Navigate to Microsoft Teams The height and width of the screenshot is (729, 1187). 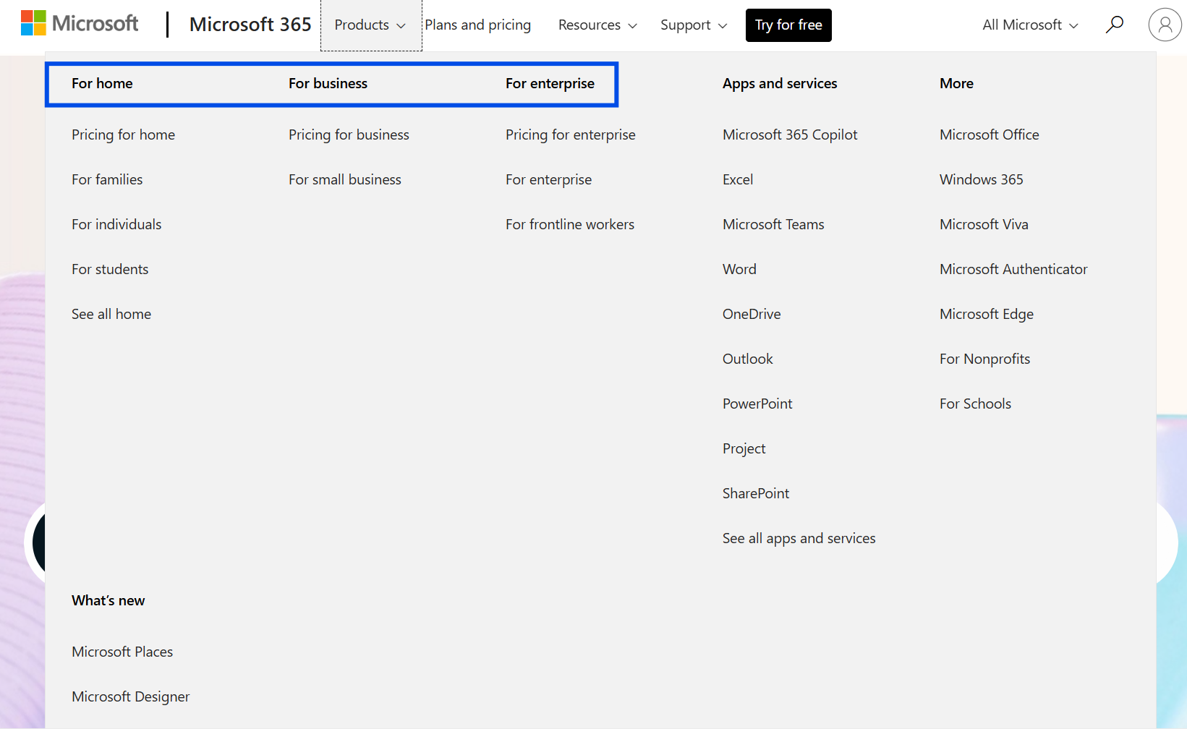[x=773, y=224]
